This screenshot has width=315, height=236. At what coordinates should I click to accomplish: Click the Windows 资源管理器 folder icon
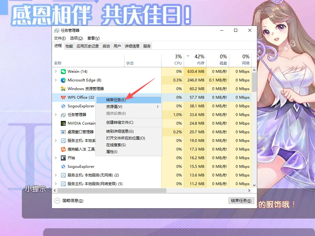[x=63, y=89]
